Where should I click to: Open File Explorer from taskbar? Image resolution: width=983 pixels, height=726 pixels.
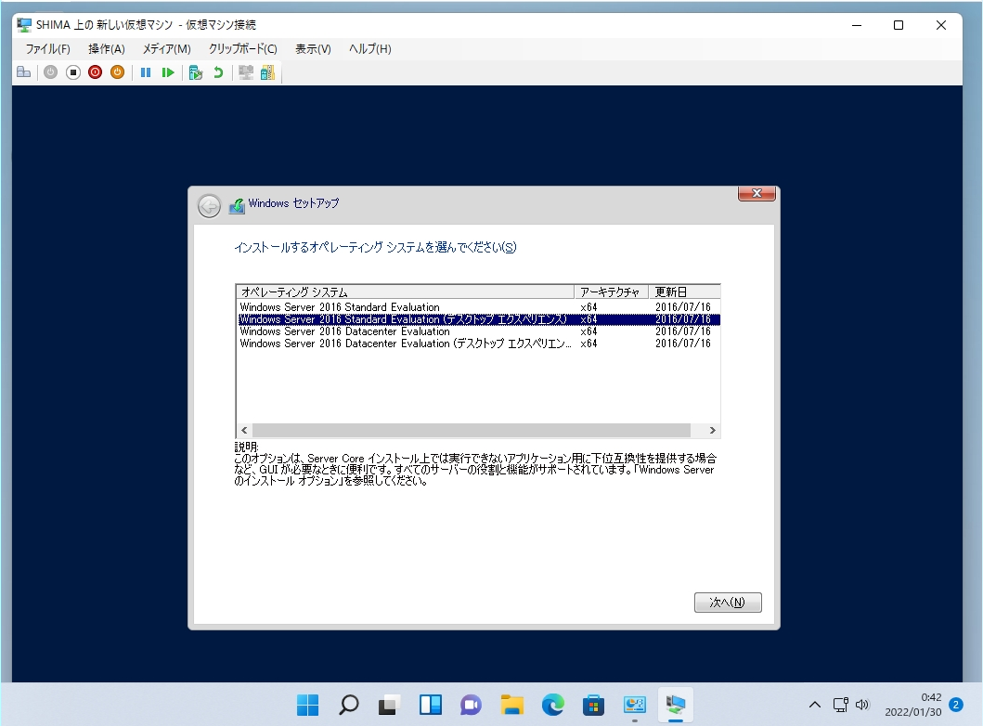pos(512,706)
